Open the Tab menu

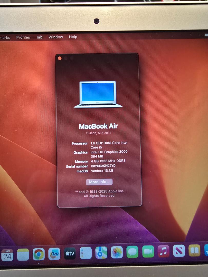(x=39, y=37)
